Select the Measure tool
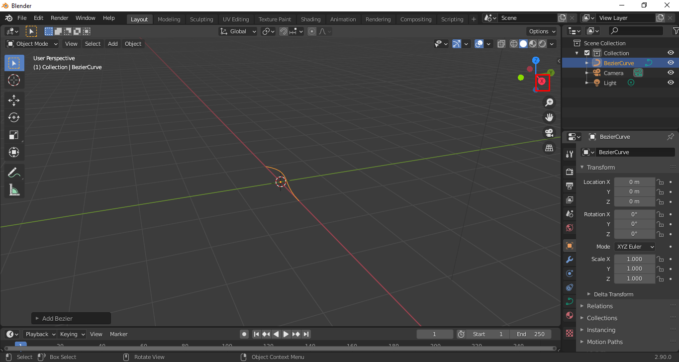Viewport: 679px width, 362px height. point(14,189)
